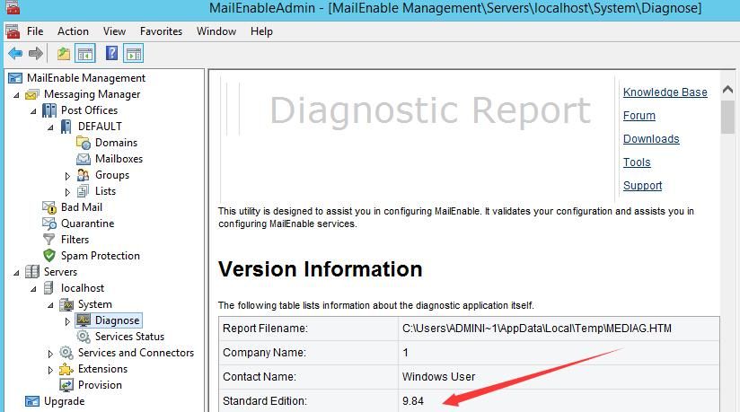Click the Domains folder icon
Viewport: 740px width, 412px height.
pyautogui.click(x=84, y=143)
